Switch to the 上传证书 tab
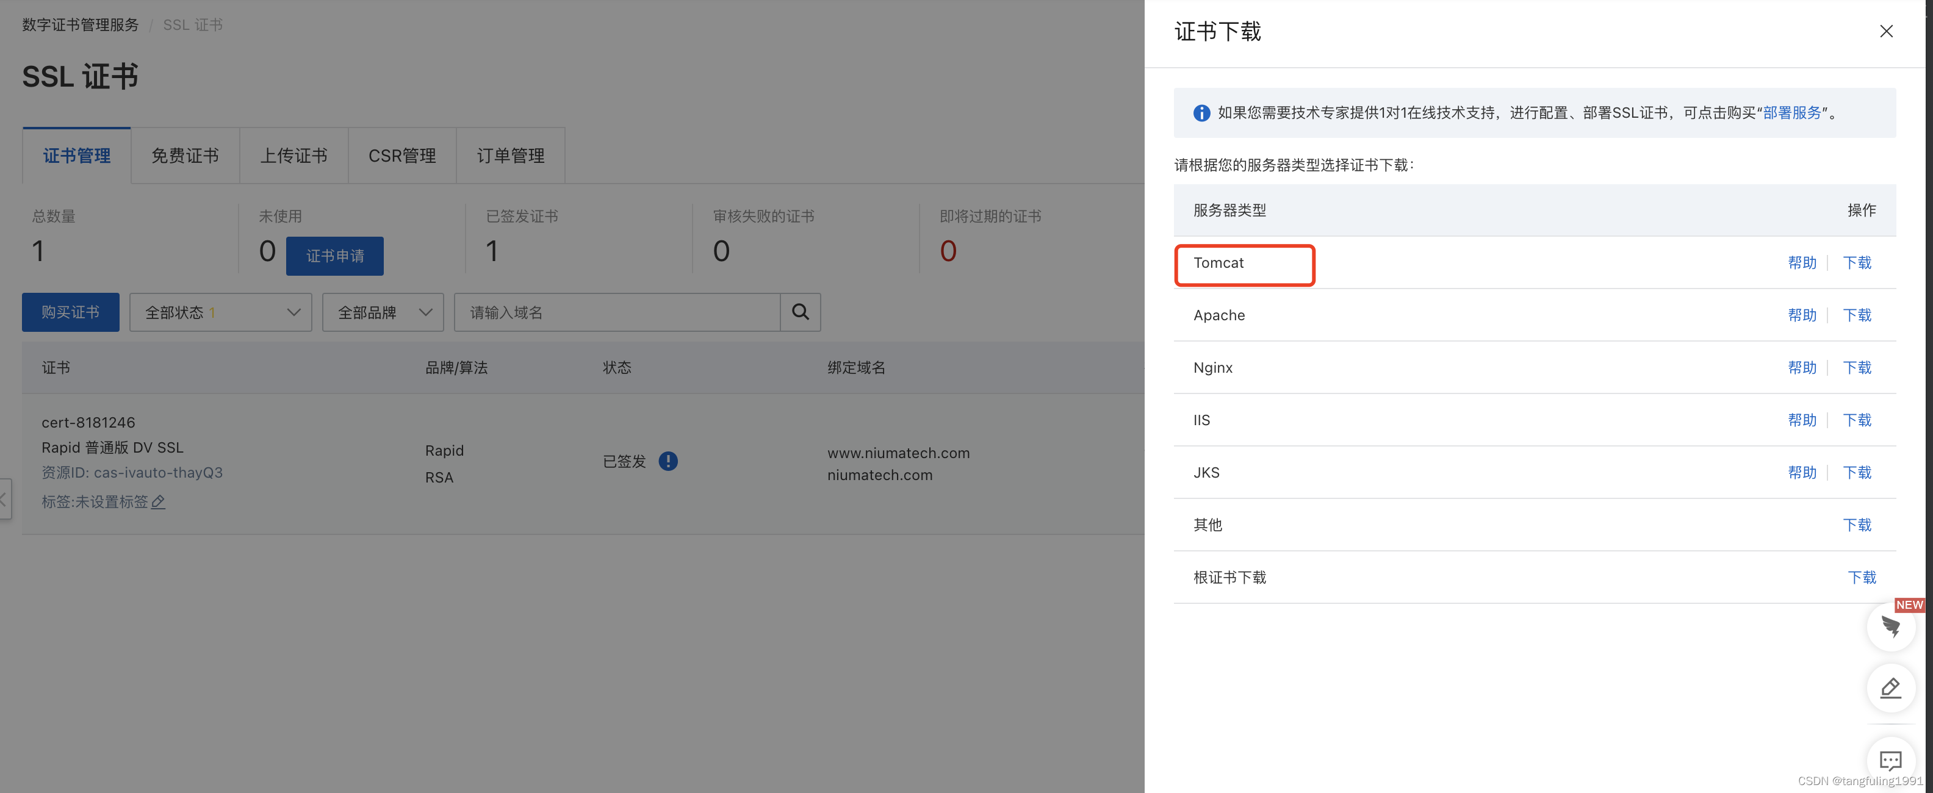 pos(294,156)
